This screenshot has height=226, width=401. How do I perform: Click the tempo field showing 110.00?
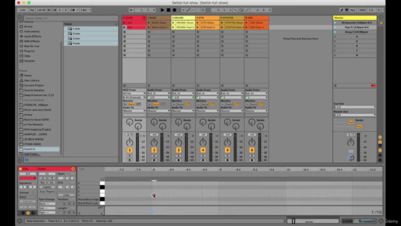tap(41, 10)
